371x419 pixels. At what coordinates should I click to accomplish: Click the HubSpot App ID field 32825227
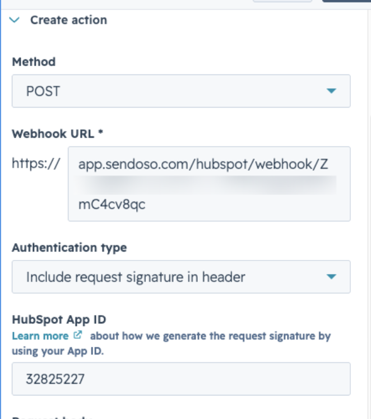(x=181, y=379)
